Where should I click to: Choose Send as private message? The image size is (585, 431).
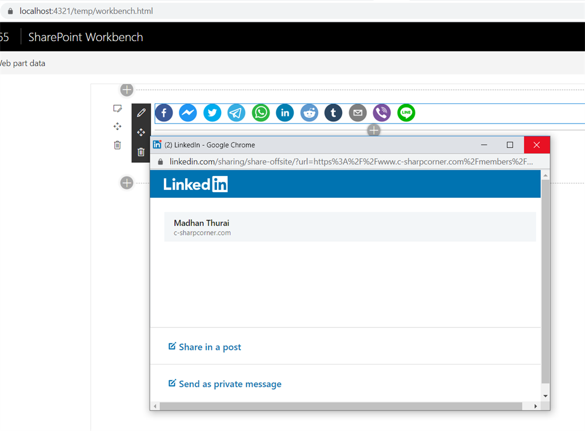point(230,384)
